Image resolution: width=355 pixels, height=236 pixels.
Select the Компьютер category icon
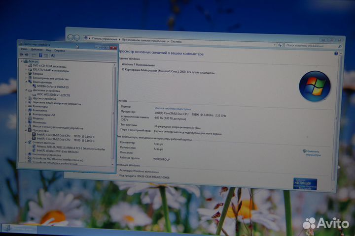tap(30, 110)
